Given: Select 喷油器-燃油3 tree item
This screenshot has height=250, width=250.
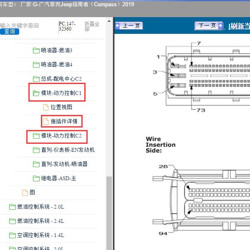Looking at the screenshot, I should pos(57,51).
